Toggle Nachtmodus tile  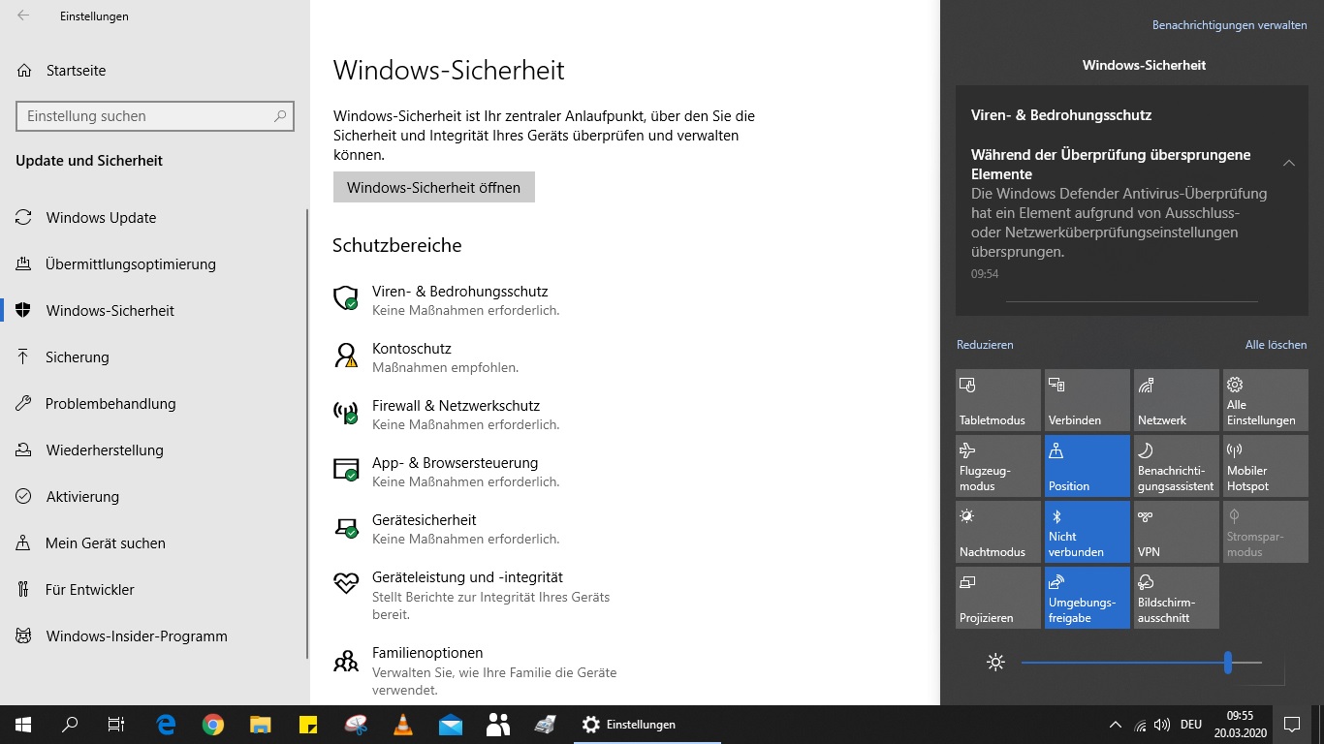[x=998, y=532]
